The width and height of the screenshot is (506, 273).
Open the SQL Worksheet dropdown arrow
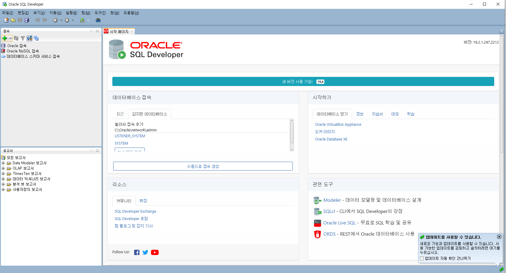pos(88,20)
